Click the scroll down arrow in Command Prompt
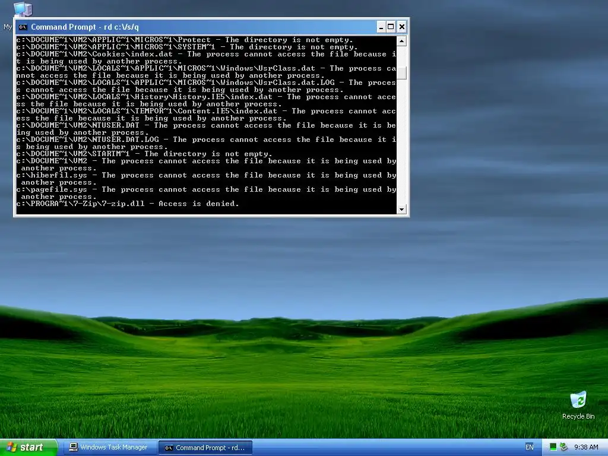 402,209
